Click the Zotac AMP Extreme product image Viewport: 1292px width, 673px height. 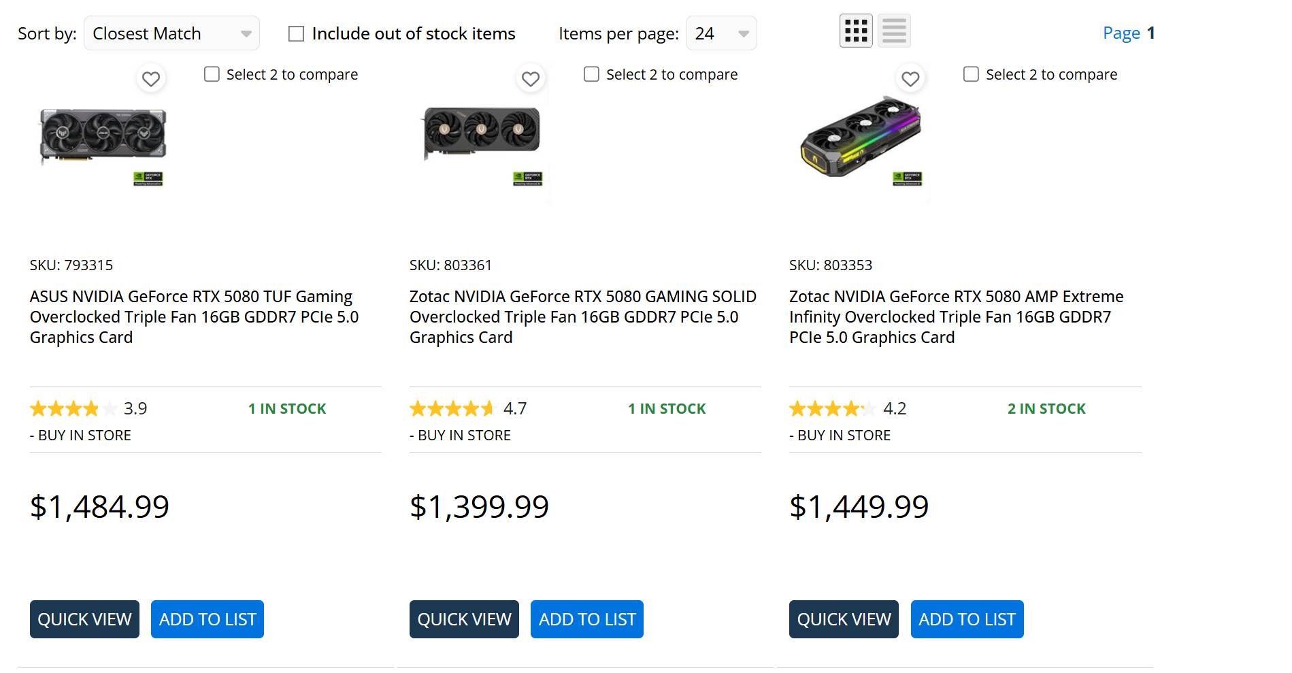(x=861, y=139)
